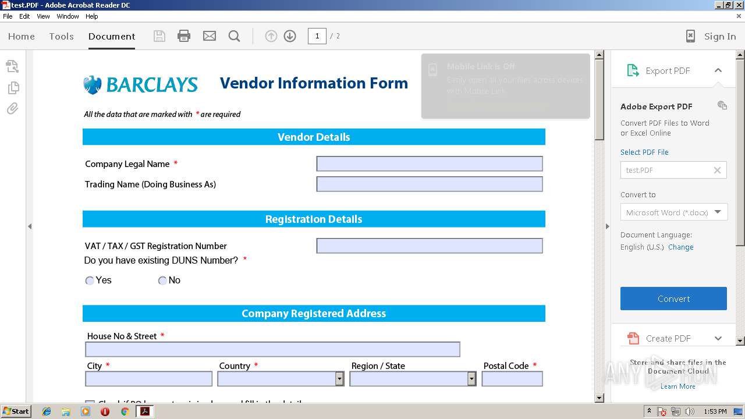Image resolution: width=745 pixels, height=419 pixels.
Task: Click the Learn More link
Action: [677, 386]
